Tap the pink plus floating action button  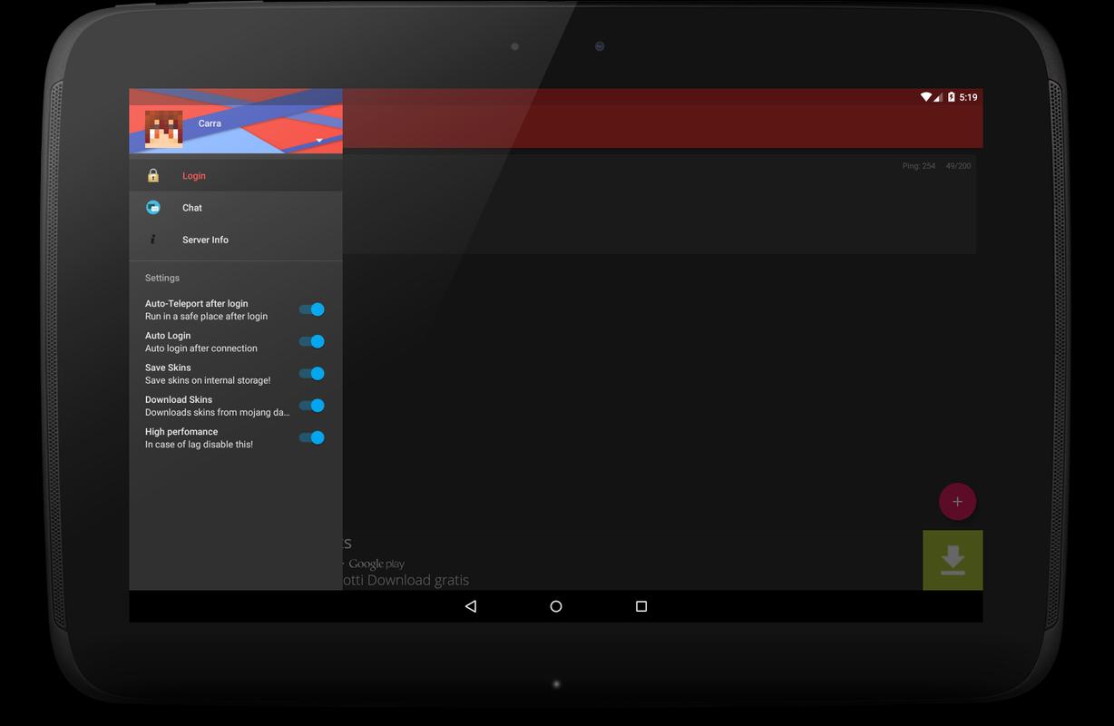[957, 501]
